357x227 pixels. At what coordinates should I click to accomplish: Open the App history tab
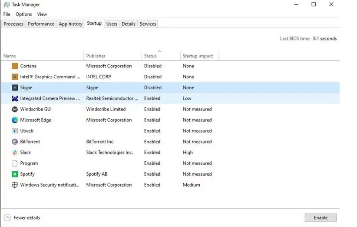pos(70,24)
